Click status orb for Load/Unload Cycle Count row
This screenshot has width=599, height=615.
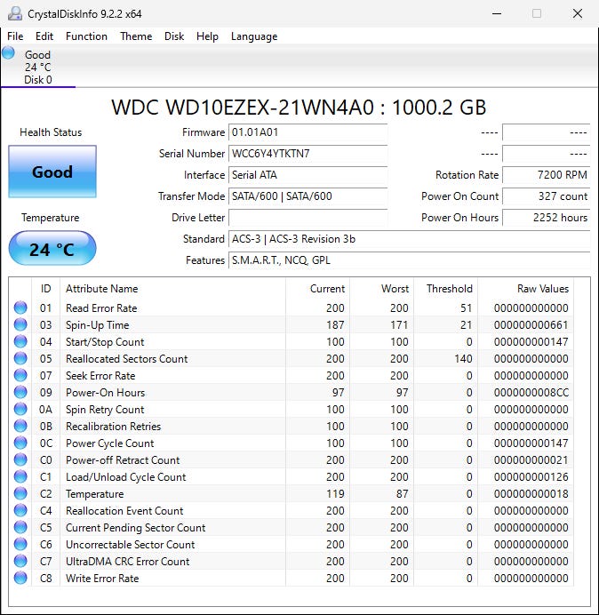click(20, 476)
